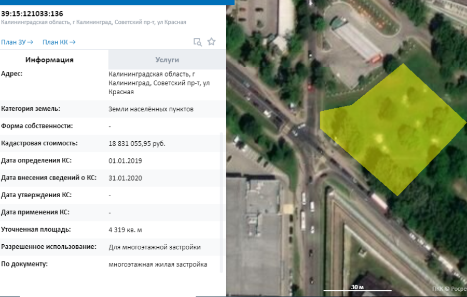The image size is (467, 297).
Task: Click 'Дата внесения сведений о КС:' label
Action: point(49,177)
